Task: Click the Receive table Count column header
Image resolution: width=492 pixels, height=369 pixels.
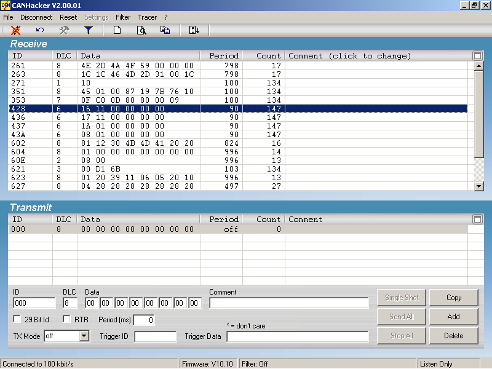Action: [264, 56]
